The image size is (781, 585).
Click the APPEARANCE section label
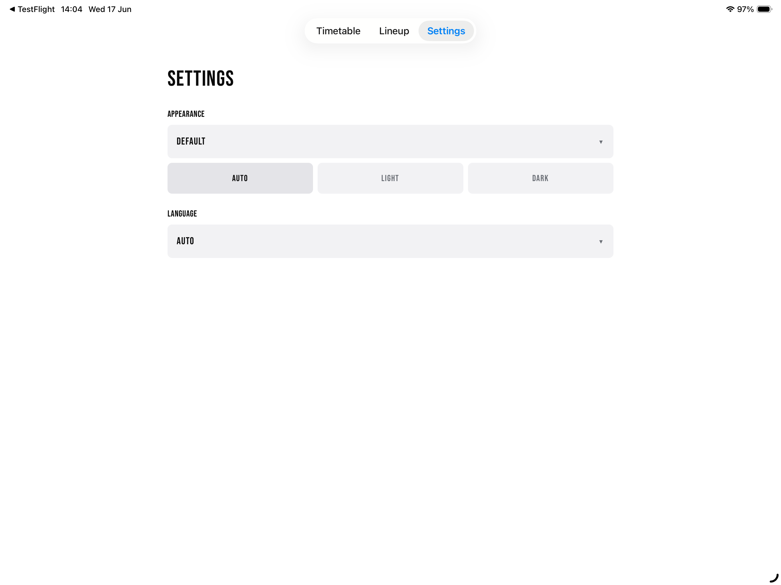click(186, 114)
